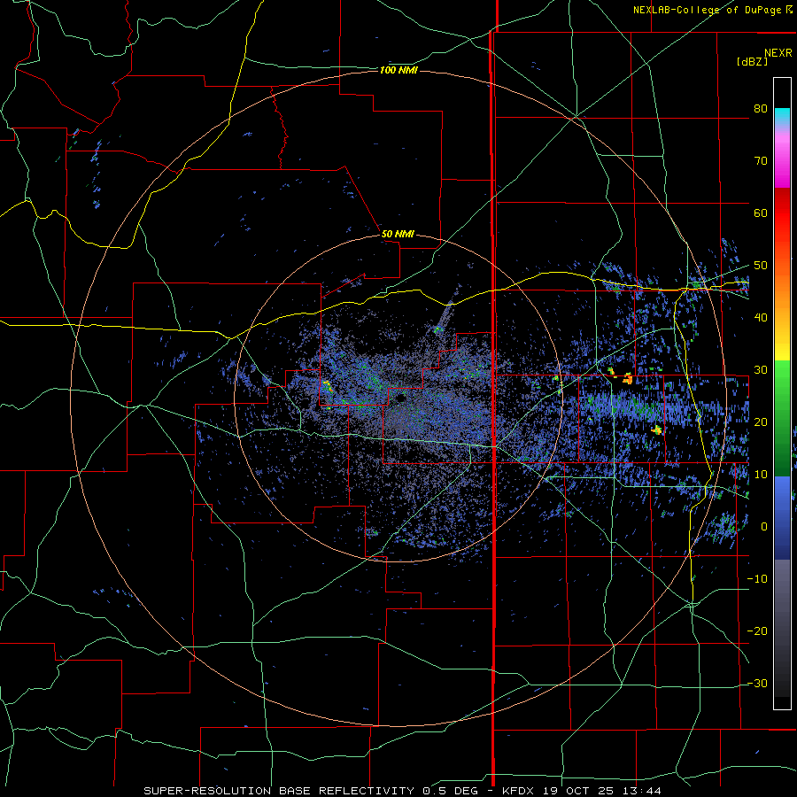
Task: Click the 30 dBZ legend value
Action: click(761, 370)
